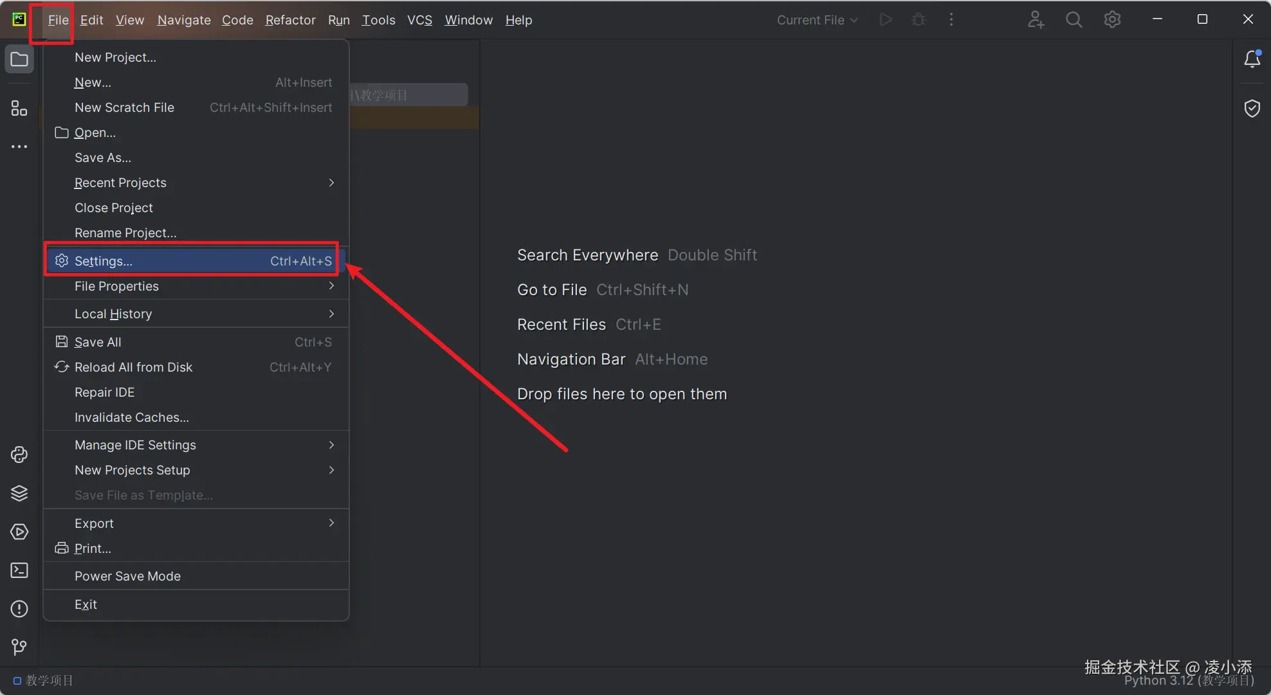
Task: Open Python Console tool window
Action: point(19,455)
